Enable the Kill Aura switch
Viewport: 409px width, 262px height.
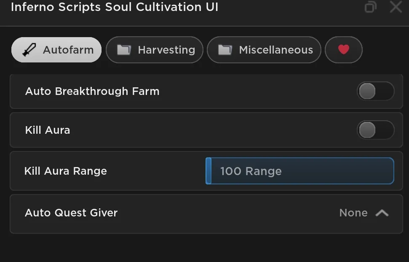pyautogui.click(x=375, y=130)
